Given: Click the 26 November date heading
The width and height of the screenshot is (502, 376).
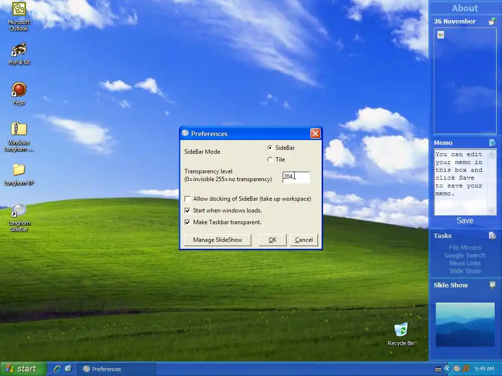Looking at the screenshot, I should point(454,22).
